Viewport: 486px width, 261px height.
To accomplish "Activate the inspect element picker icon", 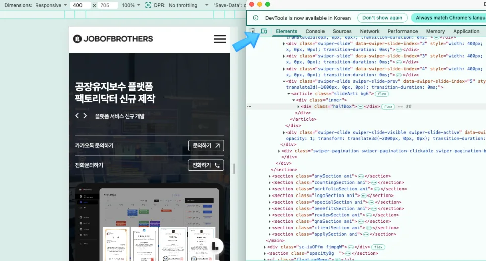I will 252,31.
